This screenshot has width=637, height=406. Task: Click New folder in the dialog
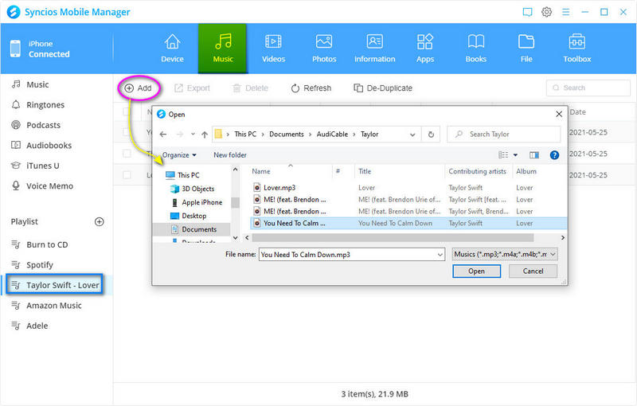coord(230,155)
